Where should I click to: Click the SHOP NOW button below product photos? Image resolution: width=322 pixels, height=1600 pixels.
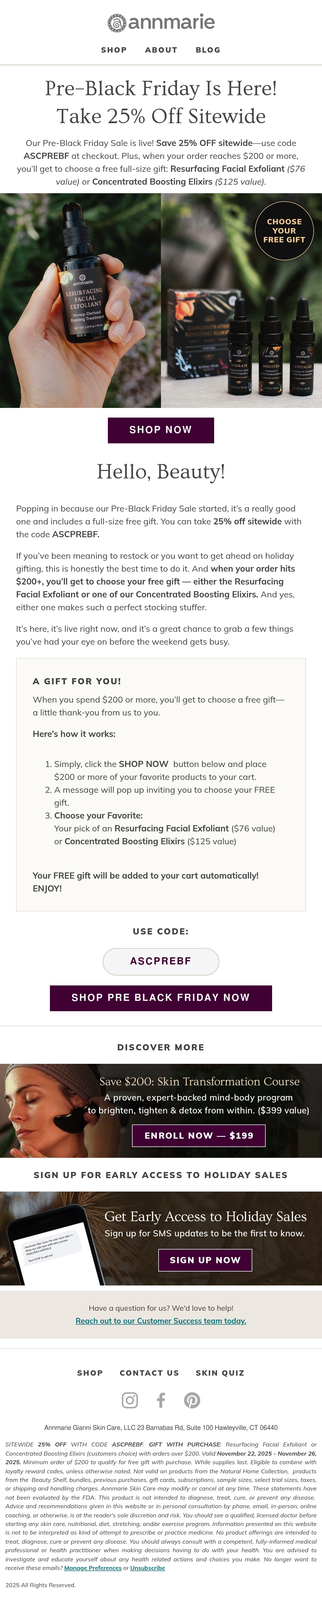[161, 430]
